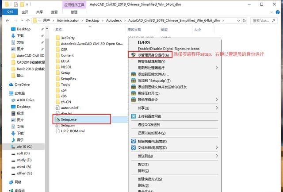Click archive icon for 添加到 "Setup.zip"(T)
This screenshot has width=283, height=192.
click(x=134, y=81)
